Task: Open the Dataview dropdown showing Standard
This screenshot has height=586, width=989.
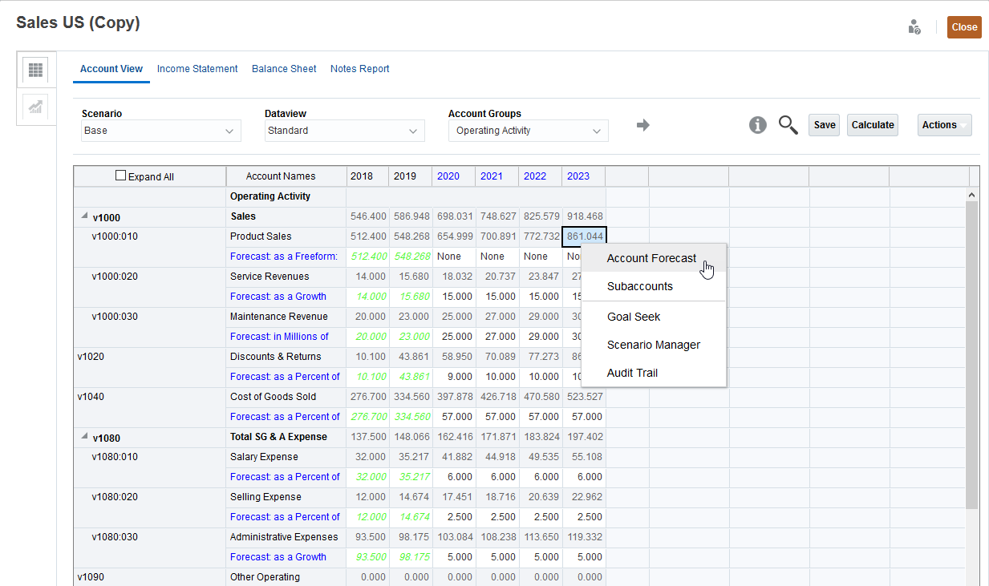Action: pos(344,131)
